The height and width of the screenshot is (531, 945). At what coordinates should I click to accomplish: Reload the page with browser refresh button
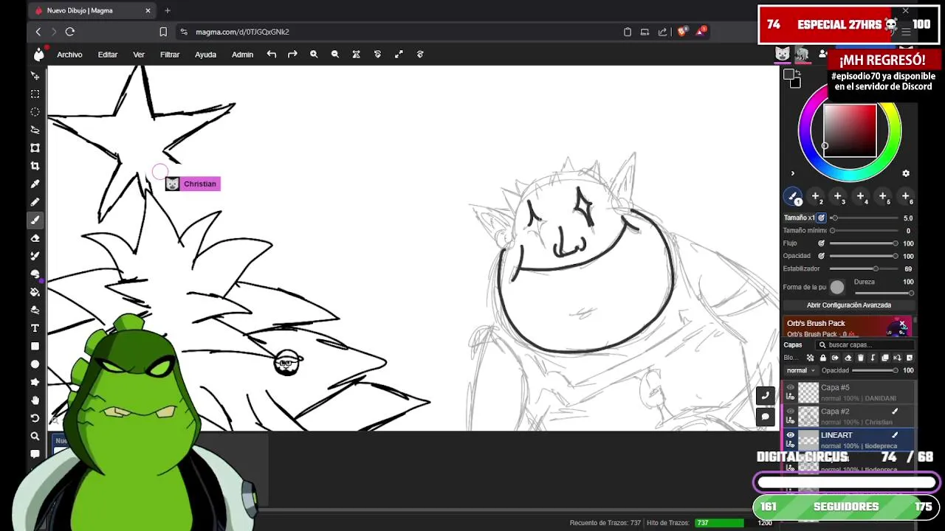click(70, 32)
